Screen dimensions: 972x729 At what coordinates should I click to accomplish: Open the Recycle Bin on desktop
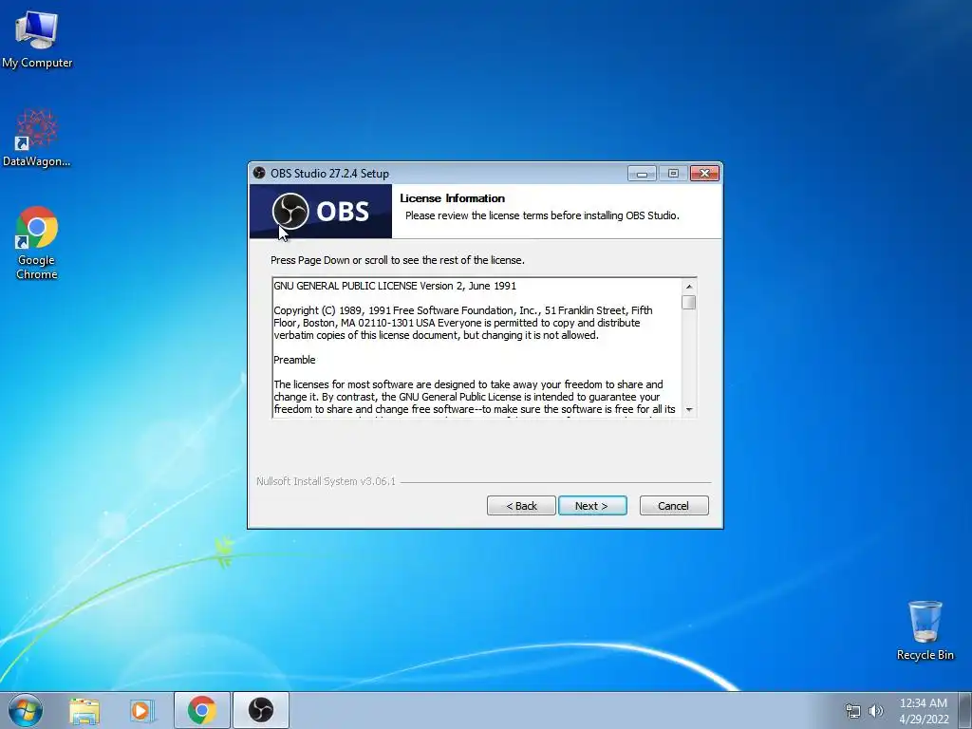pyautogui.click(x=925, y=630)
